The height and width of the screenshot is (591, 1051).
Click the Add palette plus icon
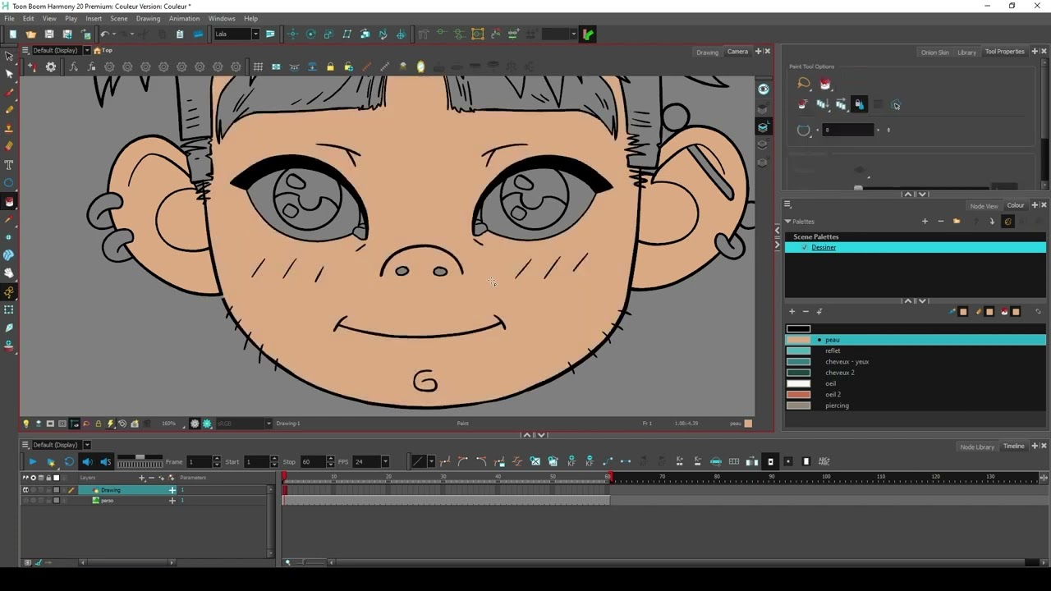(925, 221)
